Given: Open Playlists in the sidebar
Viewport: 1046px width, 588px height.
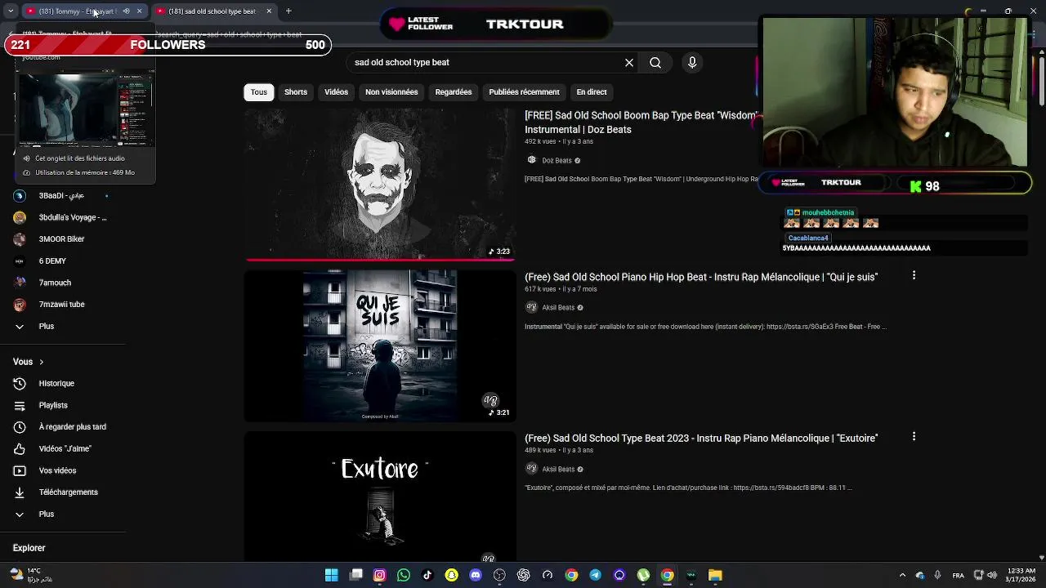Looking at the screenshot, I should tap(53, 405).
